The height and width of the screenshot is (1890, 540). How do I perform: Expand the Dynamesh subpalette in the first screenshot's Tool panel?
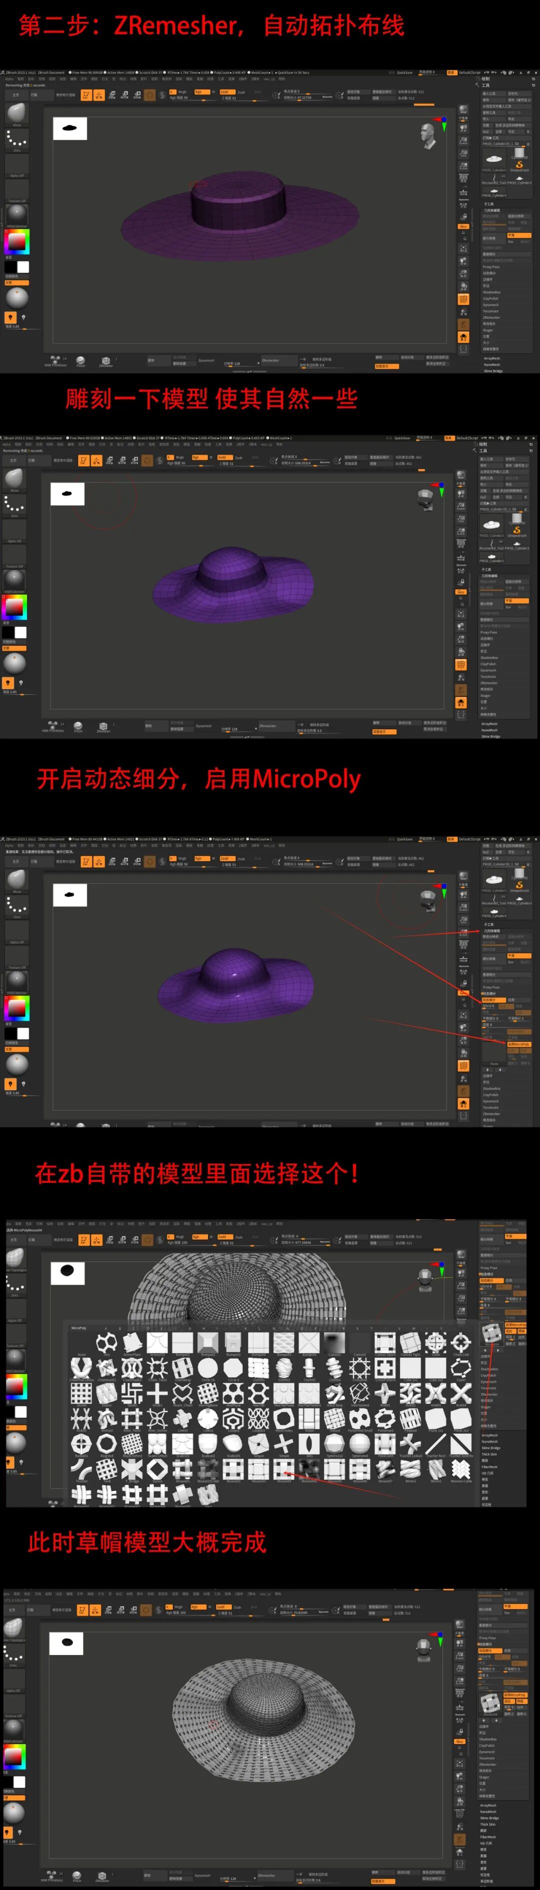(491, 304)
